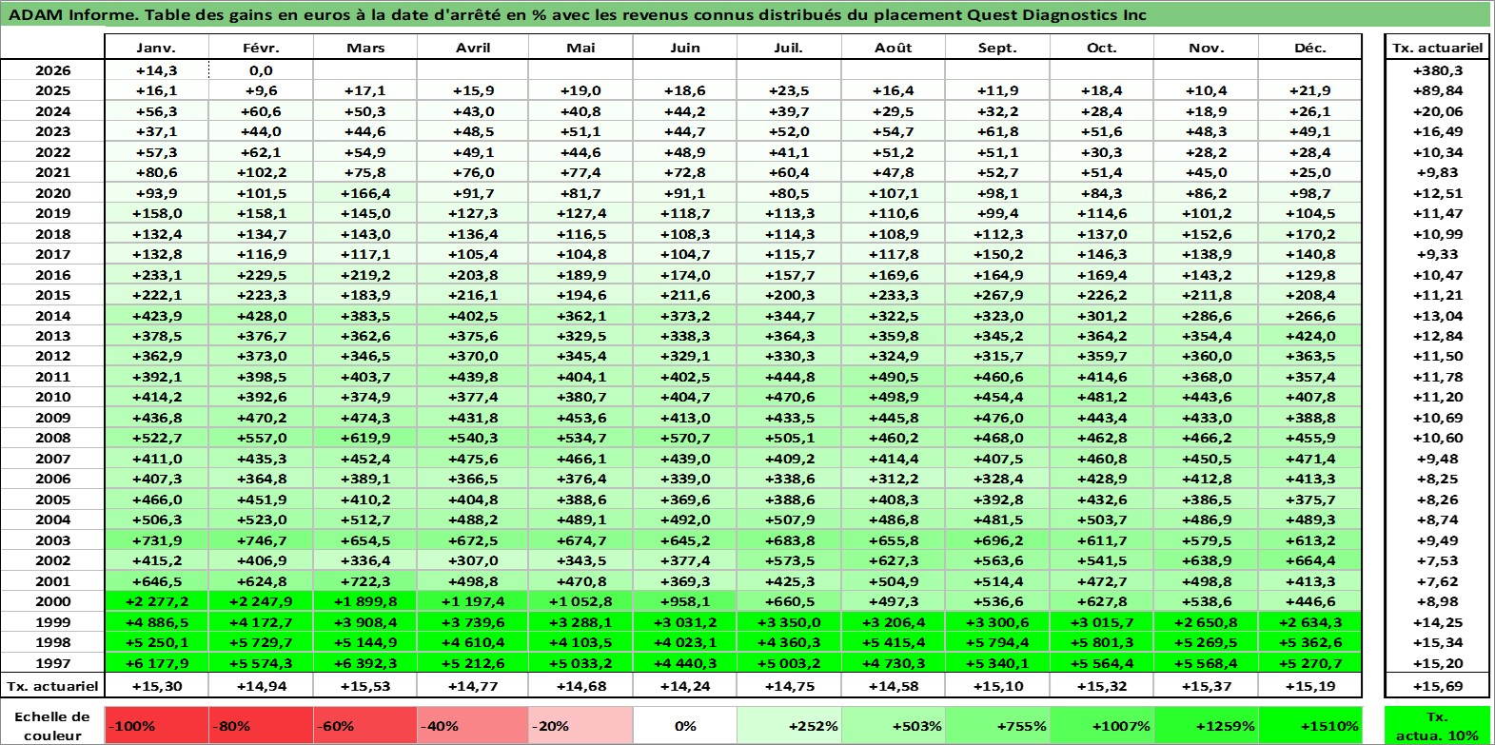Click the 'Oct.' column header
The image size is (1495, 745).
pyautogui.click(x=1102, y=48)
